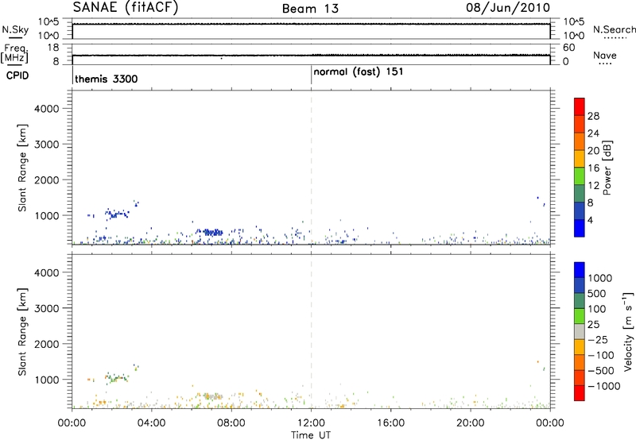
Task: Select the 'normal (fast) 151' CPID text
Action: [359, 72]
